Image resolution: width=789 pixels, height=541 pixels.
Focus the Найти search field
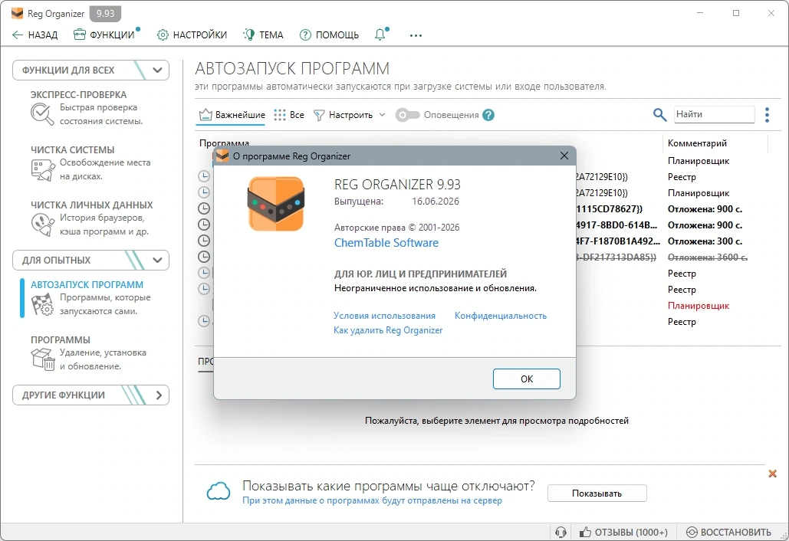[714, 114]
